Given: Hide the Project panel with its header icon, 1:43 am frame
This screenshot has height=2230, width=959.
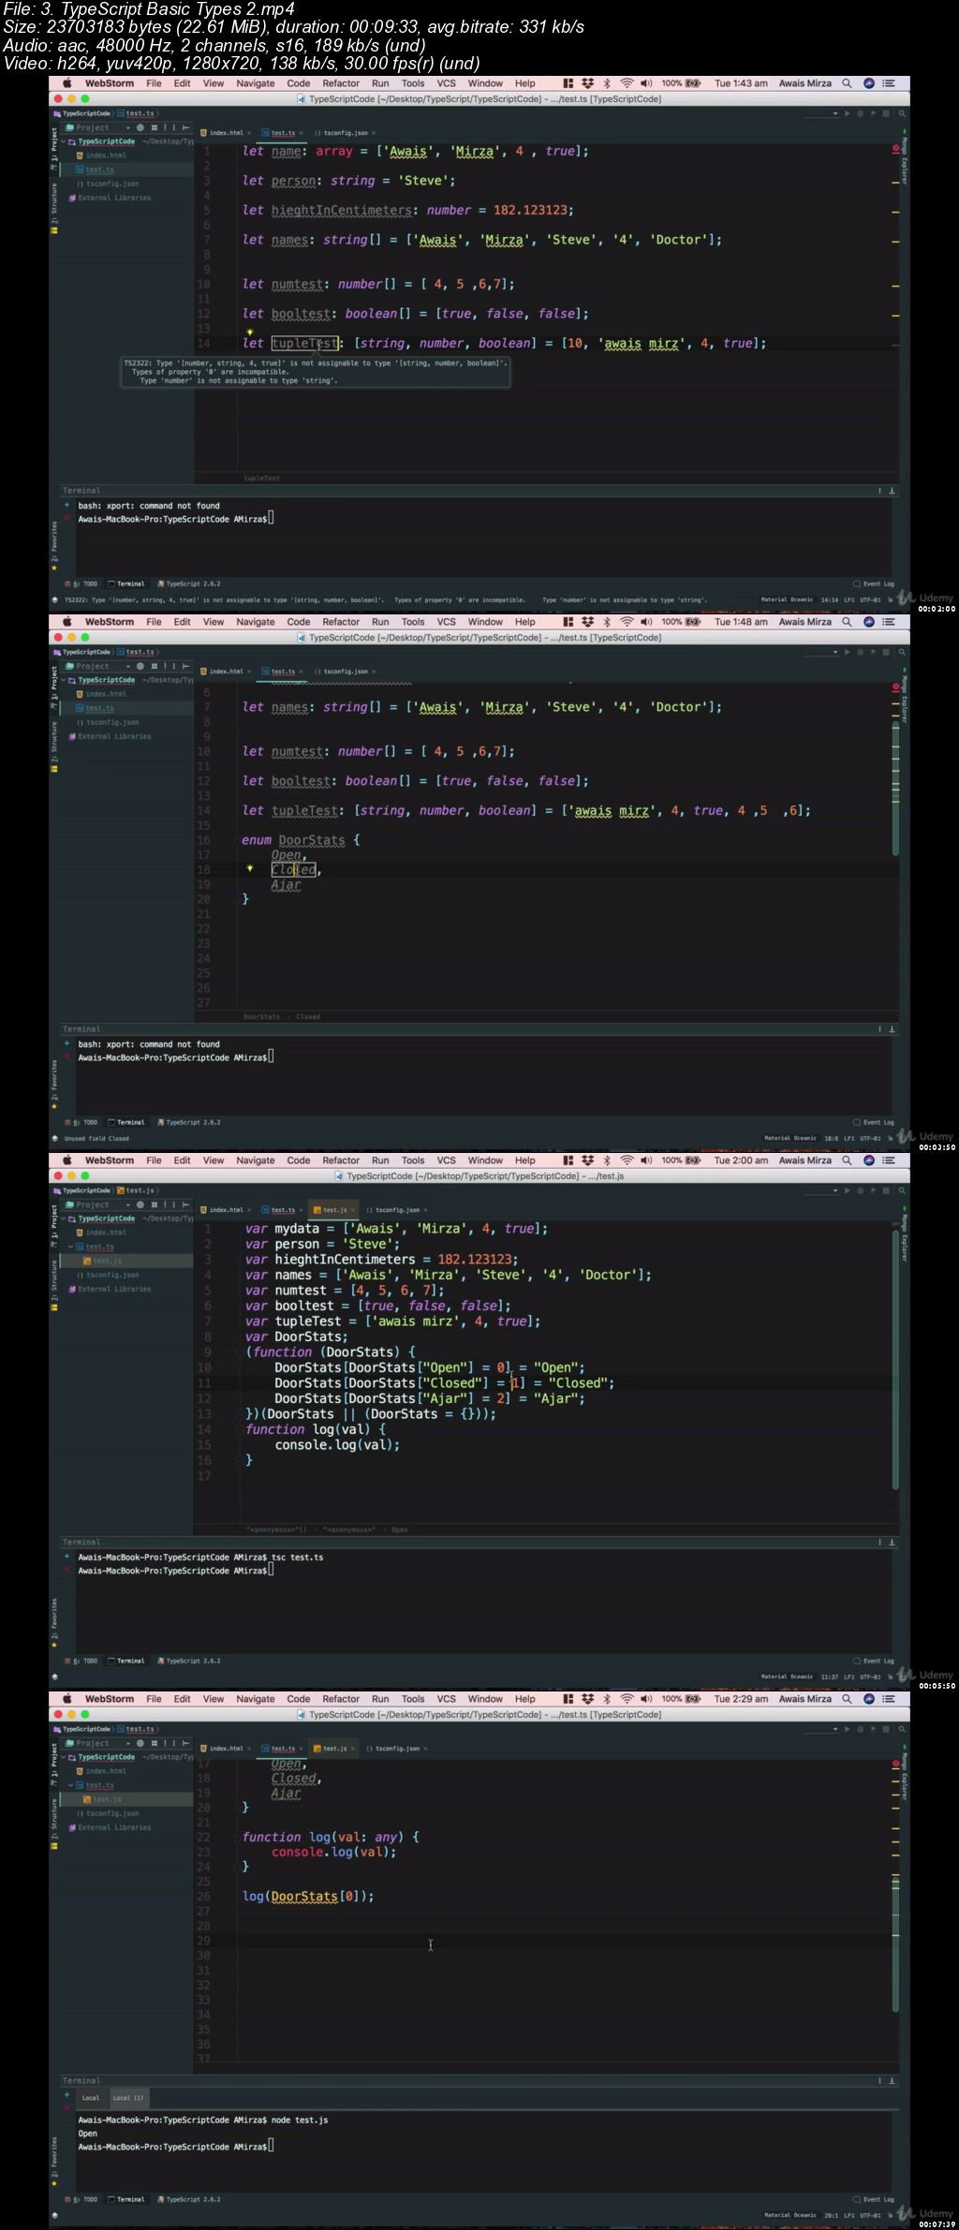Looking at the screenshot, I should point(186,127).
